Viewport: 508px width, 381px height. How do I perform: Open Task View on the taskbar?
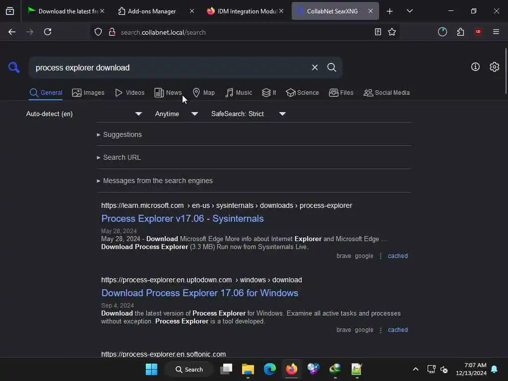[226, 369]
